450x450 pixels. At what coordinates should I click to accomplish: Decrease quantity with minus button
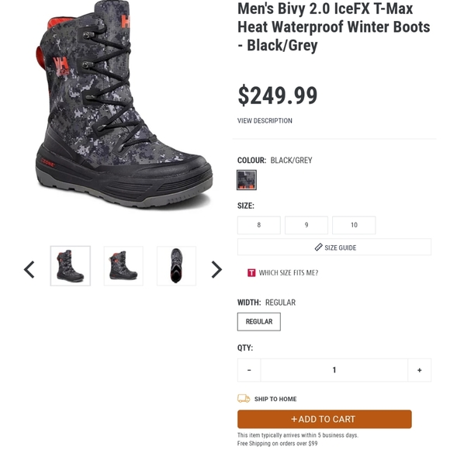[249, 370]
